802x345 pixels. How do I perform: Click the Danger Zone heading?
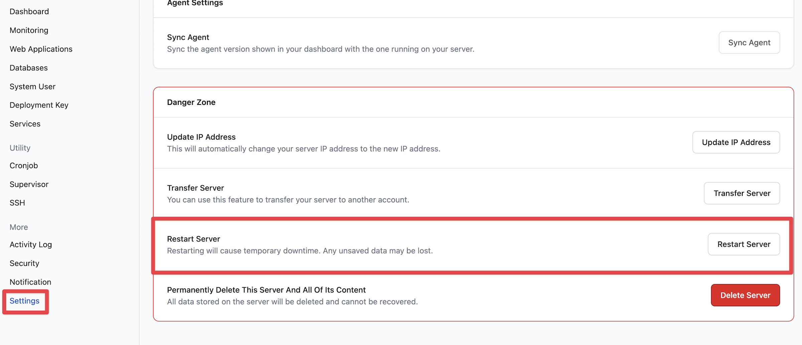[x=191, y=102]
